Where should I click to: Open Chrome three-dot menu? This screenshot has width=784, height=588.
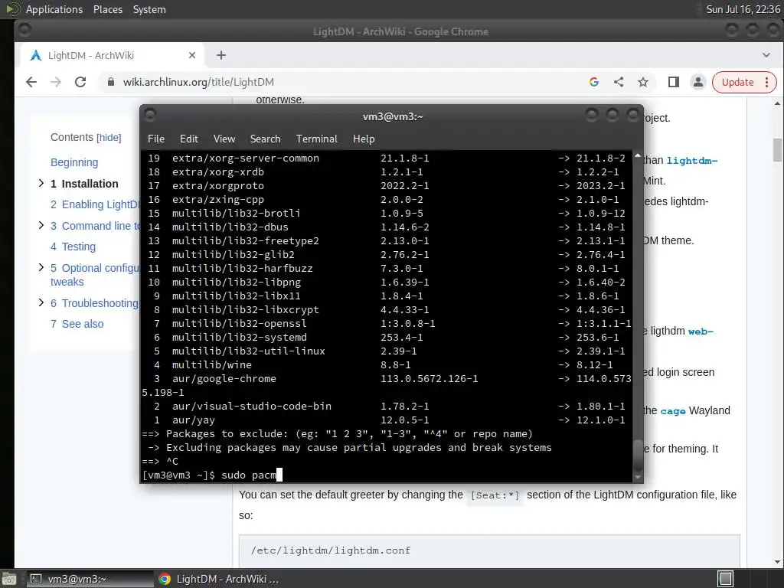coord(766,83)
